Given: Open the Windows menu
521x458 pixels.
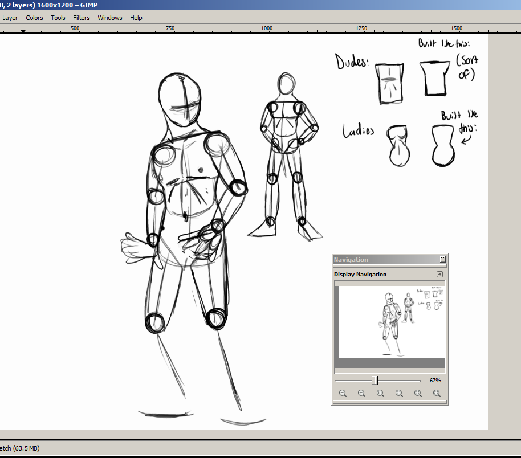Looking at the screenshot, I should [x=110, y=18].
